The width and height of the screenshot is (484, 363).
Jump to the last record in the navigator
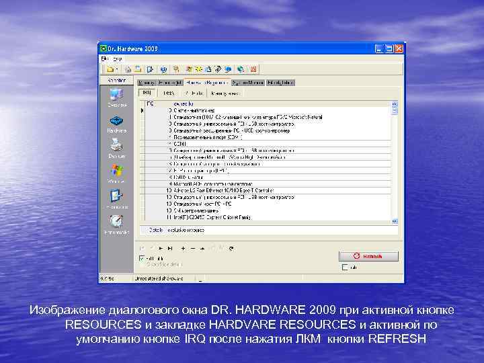[x=170, y=249]
